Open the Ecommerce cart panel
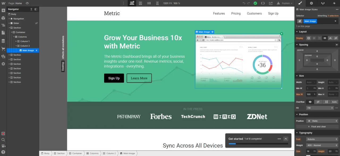340x156 pixels. [3, 49]
